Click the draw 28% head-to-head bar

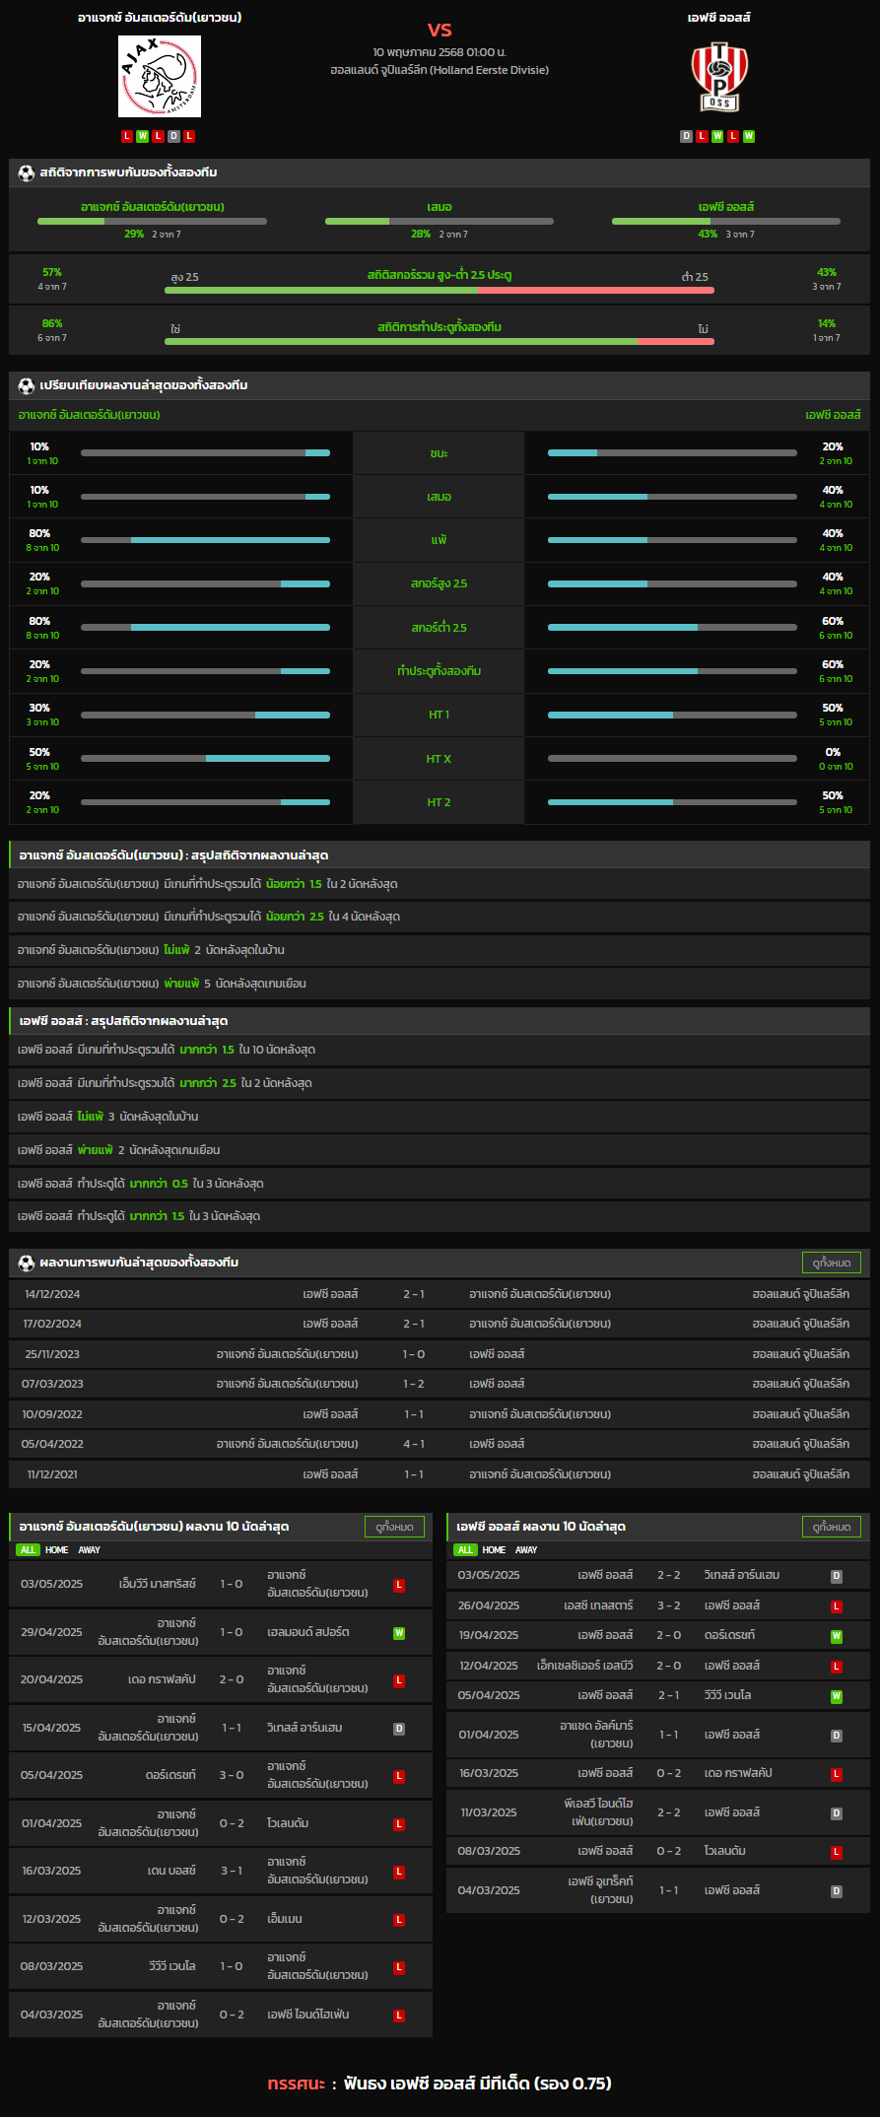pyautogui.click(x=440, y=221)
